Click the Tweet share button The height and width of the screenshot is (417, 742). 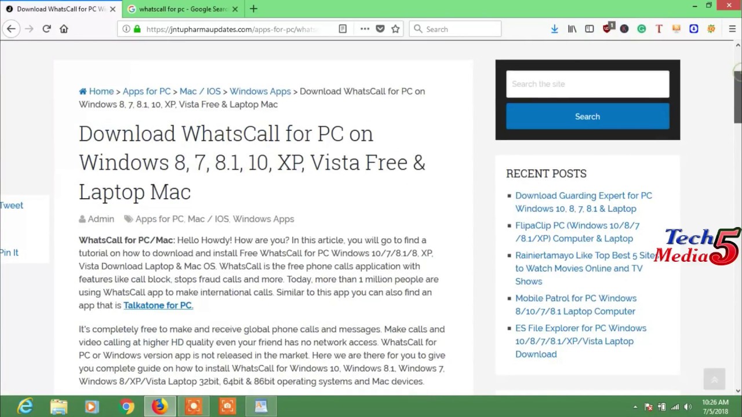(12, 205)
